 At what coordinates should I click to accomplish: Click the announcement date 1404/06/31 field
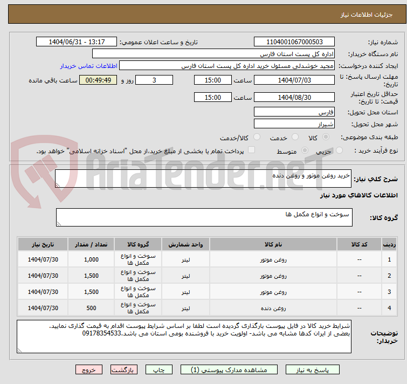77,42
